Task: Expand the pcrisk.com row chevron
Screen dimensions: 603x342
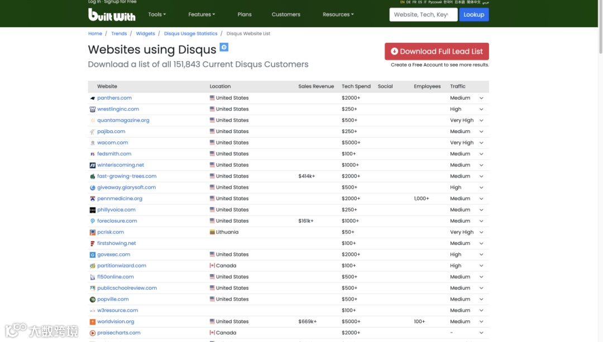Action: click(481, 232)
